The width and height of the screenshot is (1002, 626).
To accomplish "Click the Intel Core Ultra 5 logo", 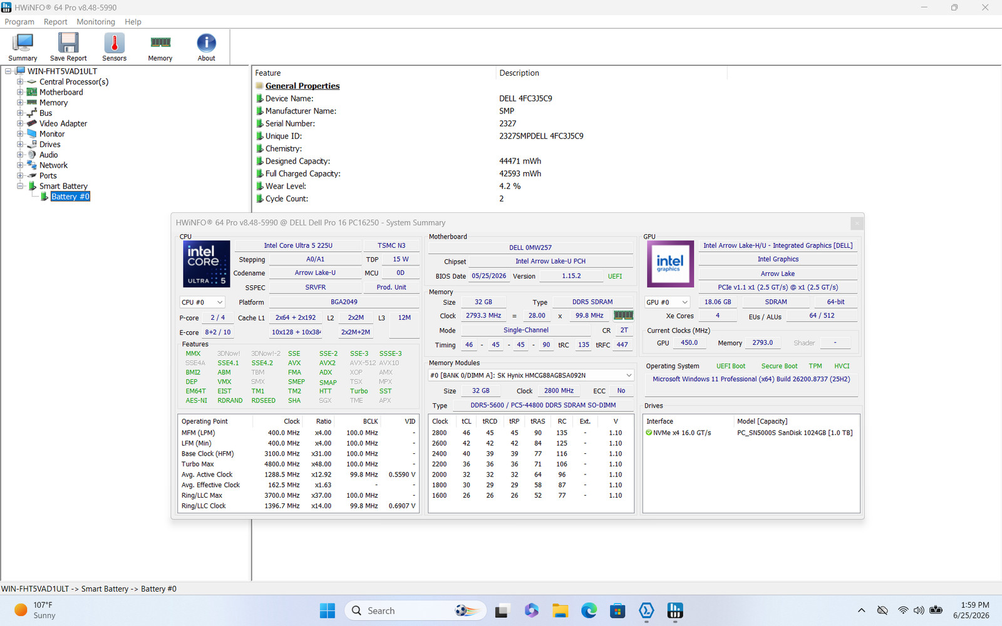I will [207, 264].
